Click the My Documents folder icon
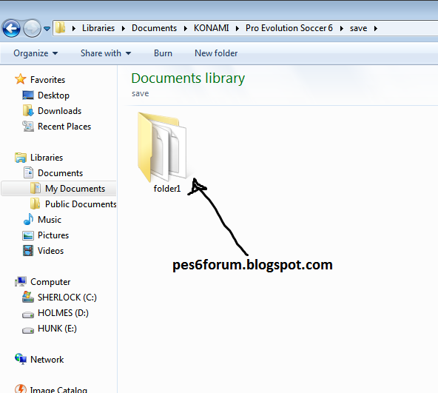This screenshot has height=393, width=438. pyautogui.click(x=36, y=188)
